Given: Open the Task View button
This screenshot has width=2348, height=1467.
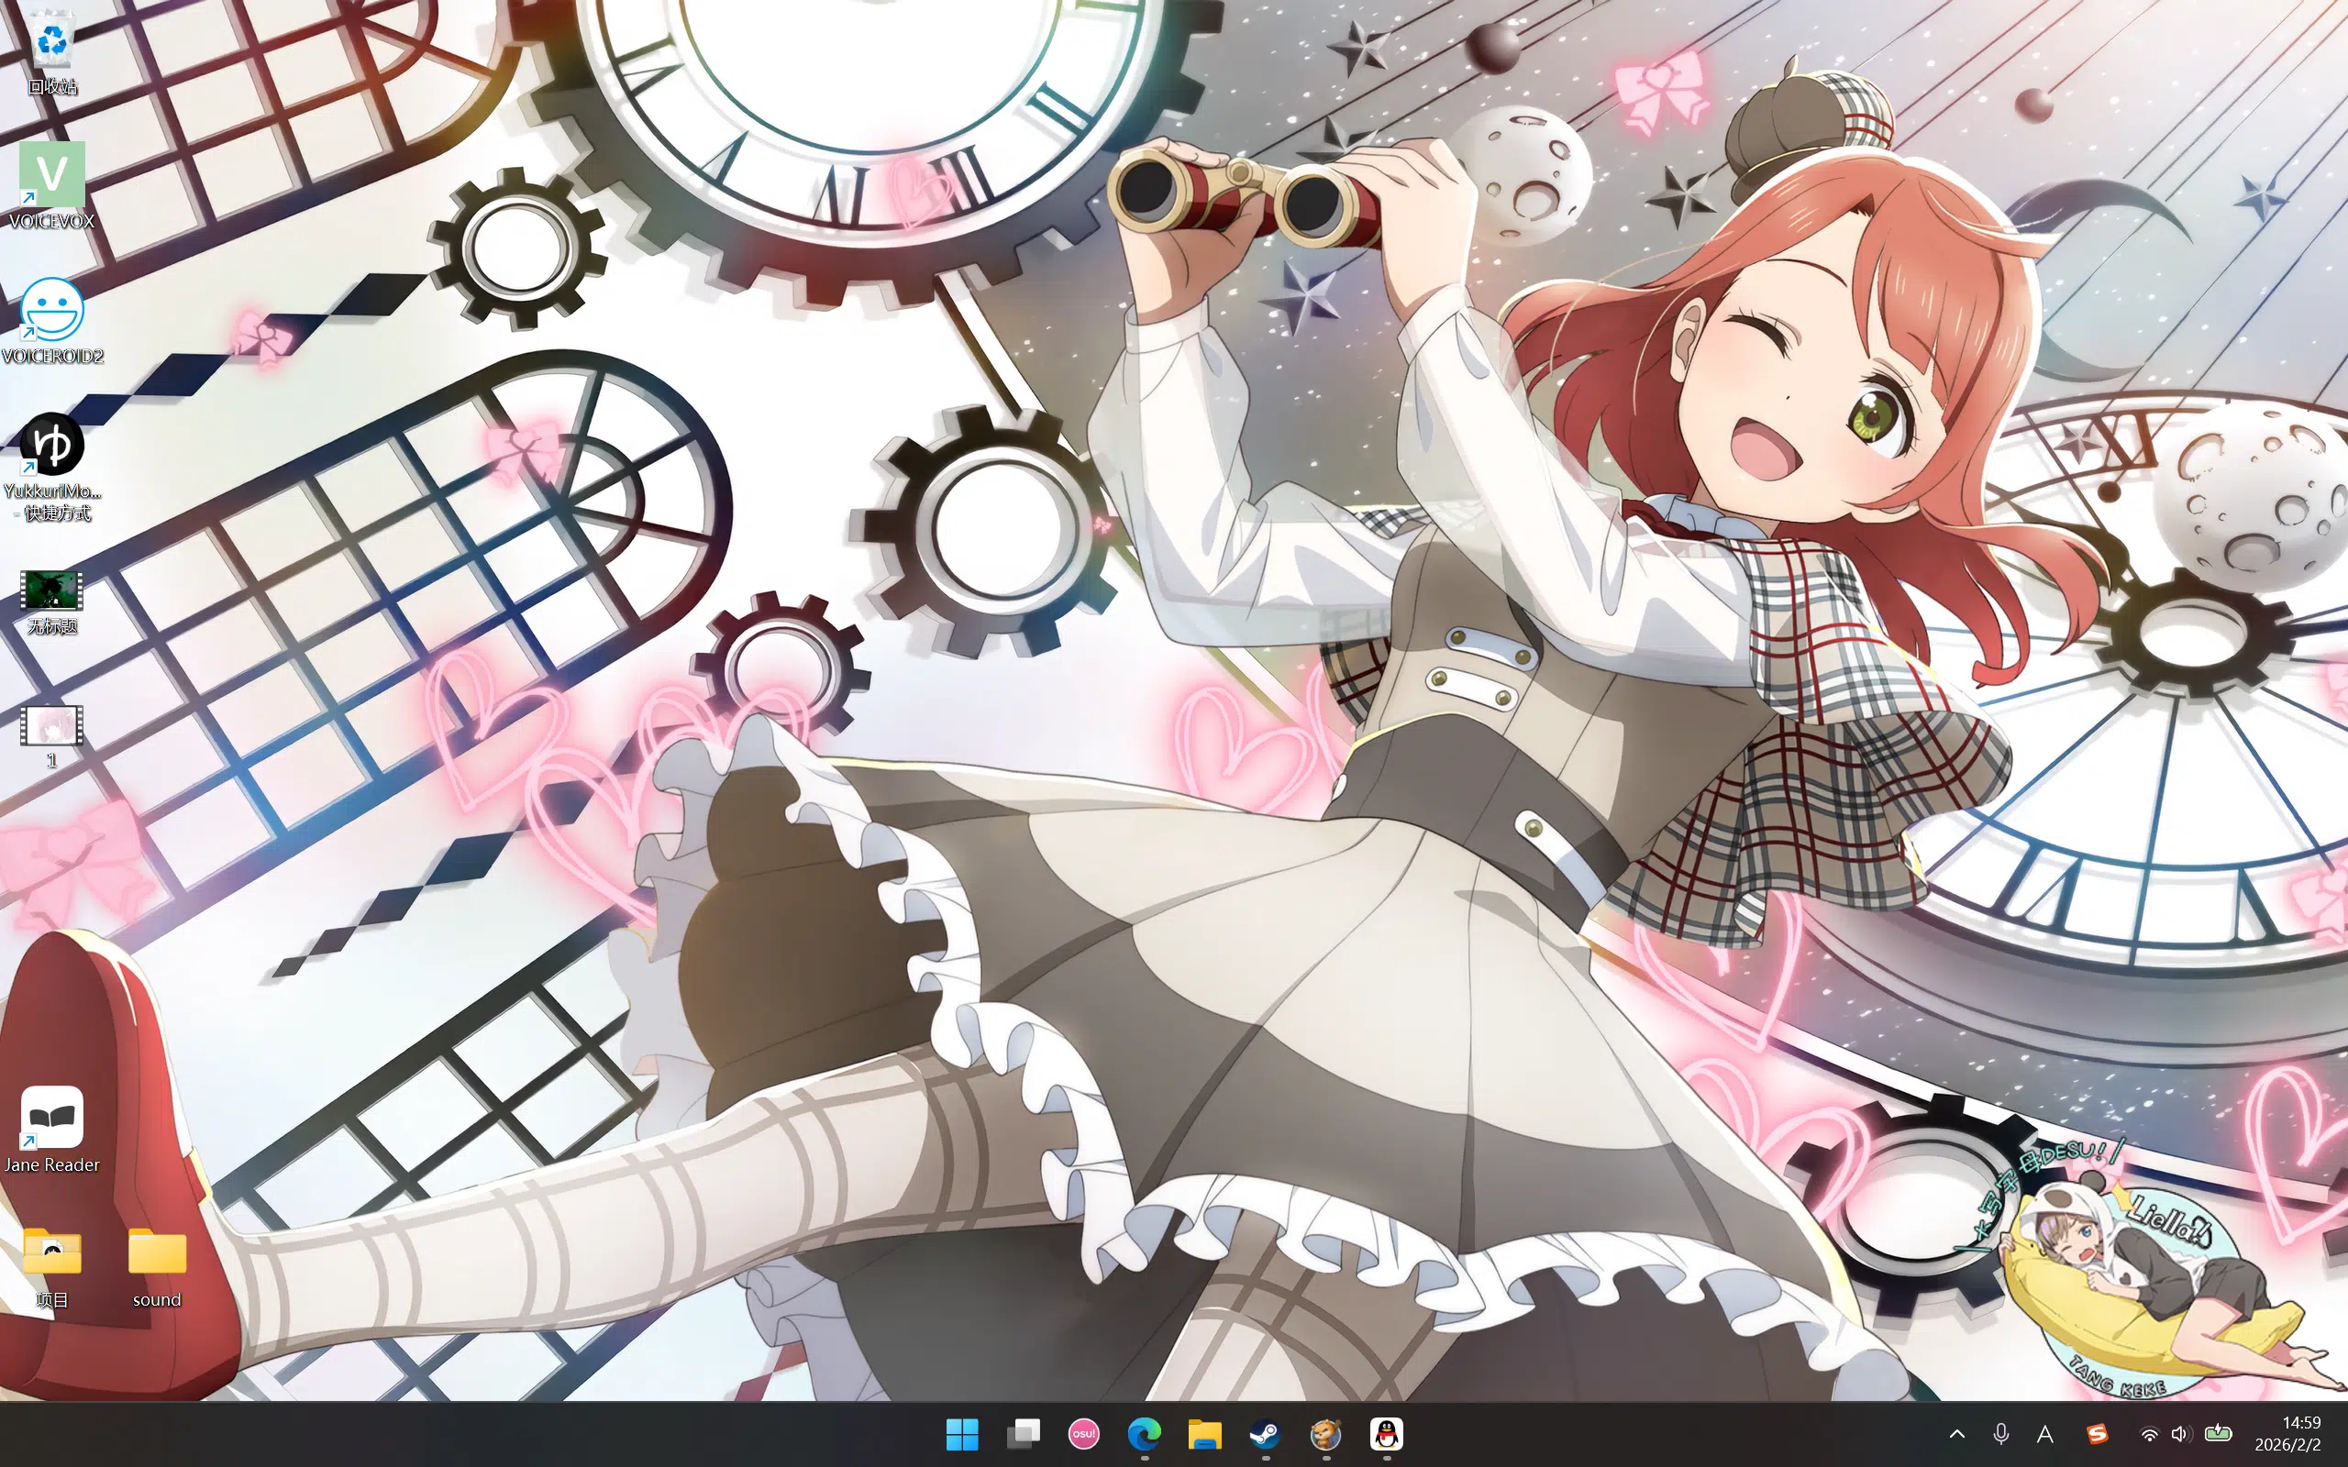Looking at the screenshot, I should click(1024, 1433).
